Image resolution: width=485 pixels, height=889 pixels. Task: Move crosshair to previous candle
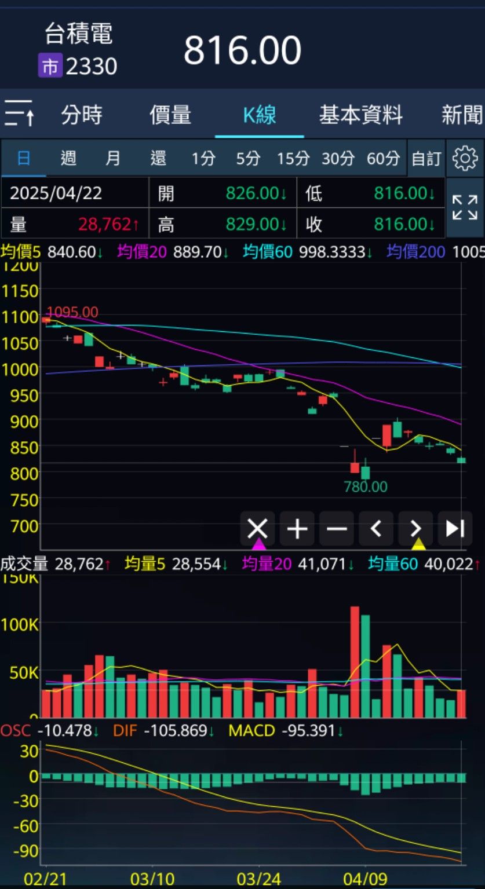[376, 528]
